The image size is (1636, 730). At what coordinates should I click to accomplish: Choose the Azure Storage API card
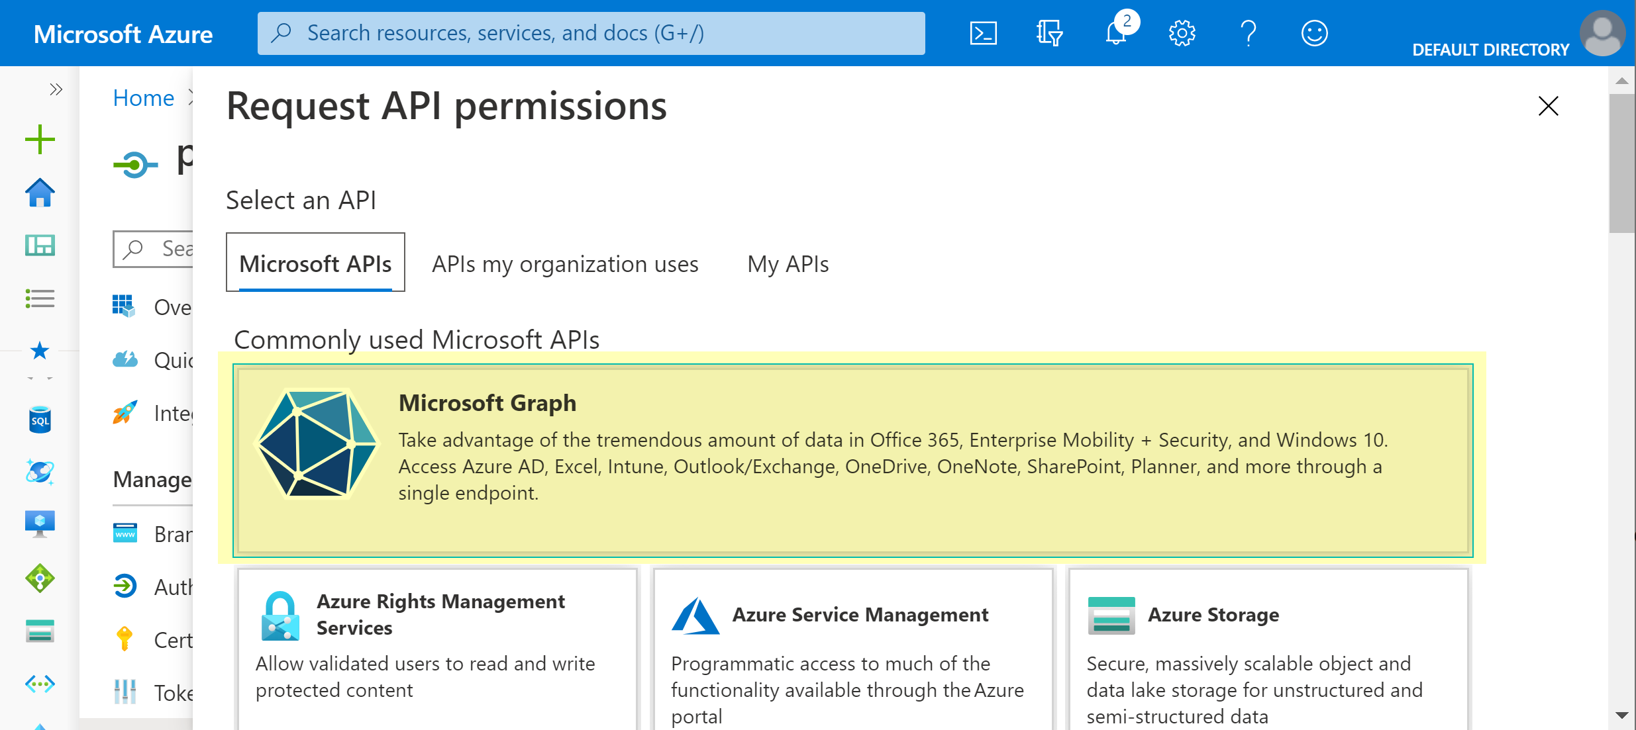[x=1267, y=649]
